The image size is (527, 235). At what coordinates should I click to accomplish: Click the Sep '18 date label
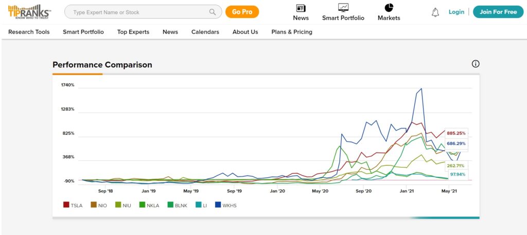[106, 191]
